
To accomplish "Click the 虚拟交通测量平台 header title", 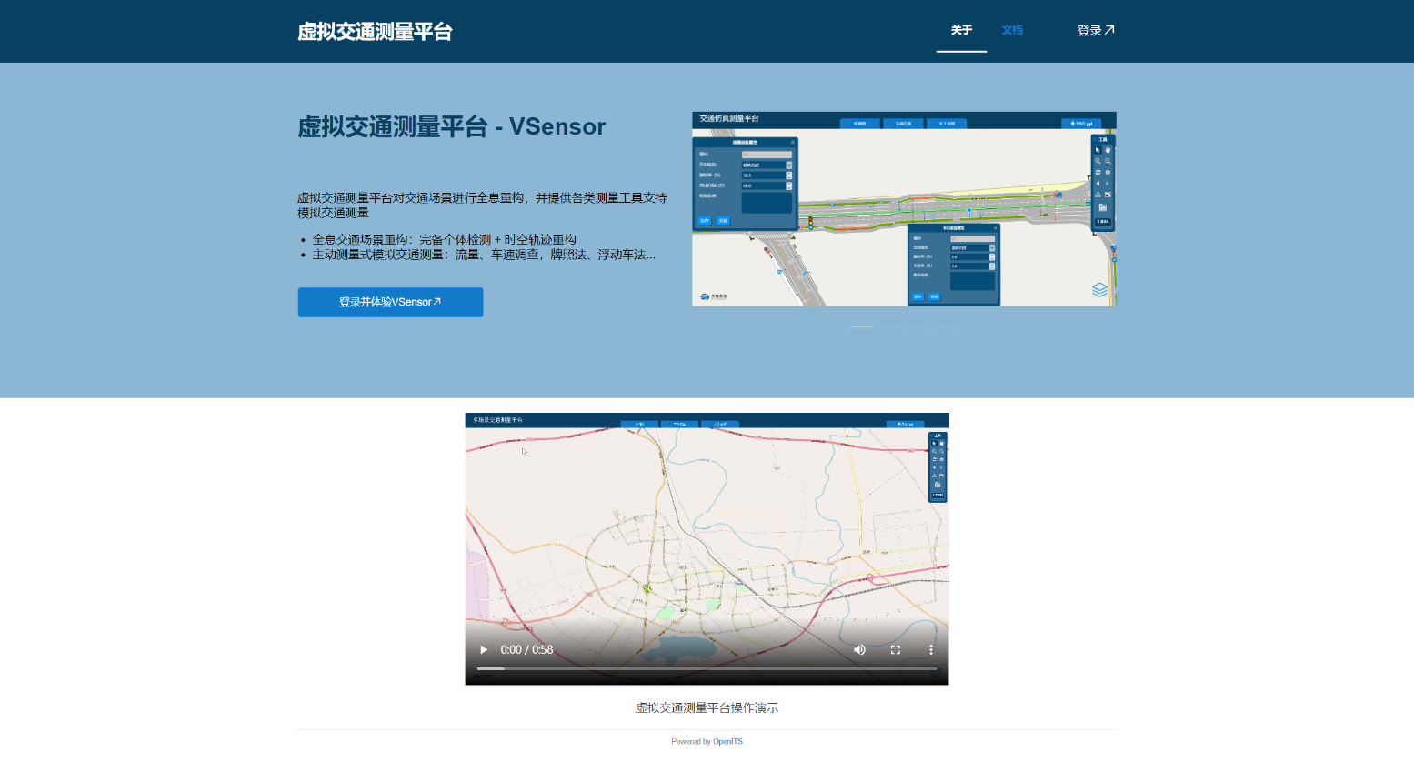I will 375,32.
